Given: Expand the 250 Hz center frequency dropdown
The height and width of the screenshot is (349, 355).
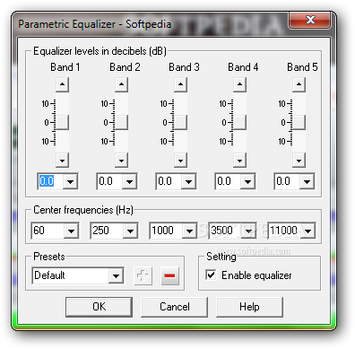Looking at the screenshot, I should point(130,231).
